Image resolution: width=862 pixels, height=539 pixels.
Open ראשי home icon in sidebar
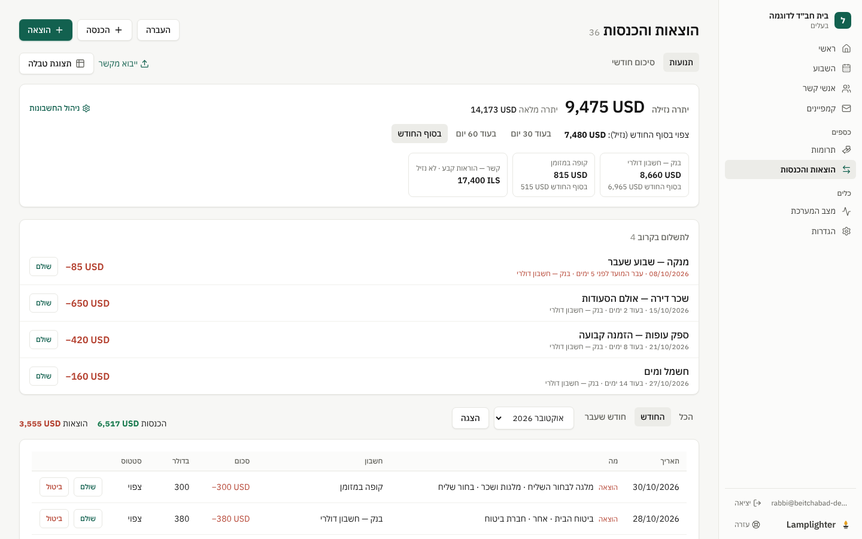point(846,49)
